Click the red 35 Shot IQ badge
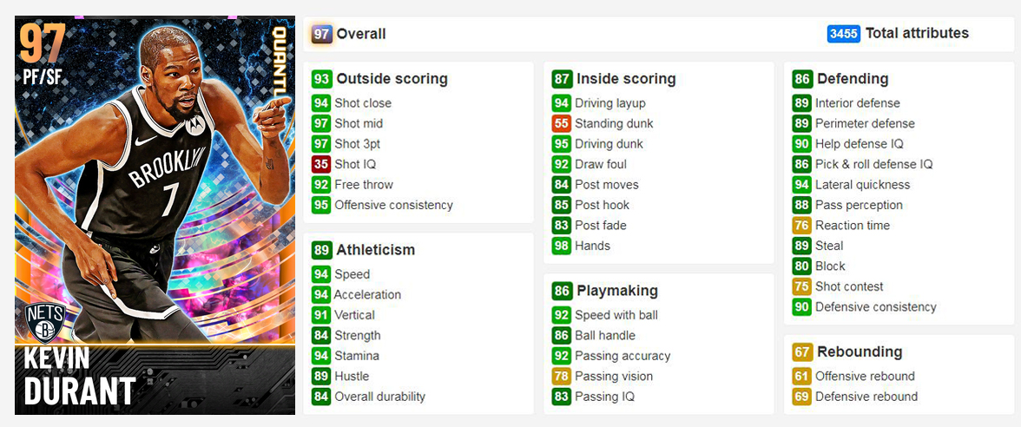This screenshot has height=427, width=1021. (x=321, y=164)
